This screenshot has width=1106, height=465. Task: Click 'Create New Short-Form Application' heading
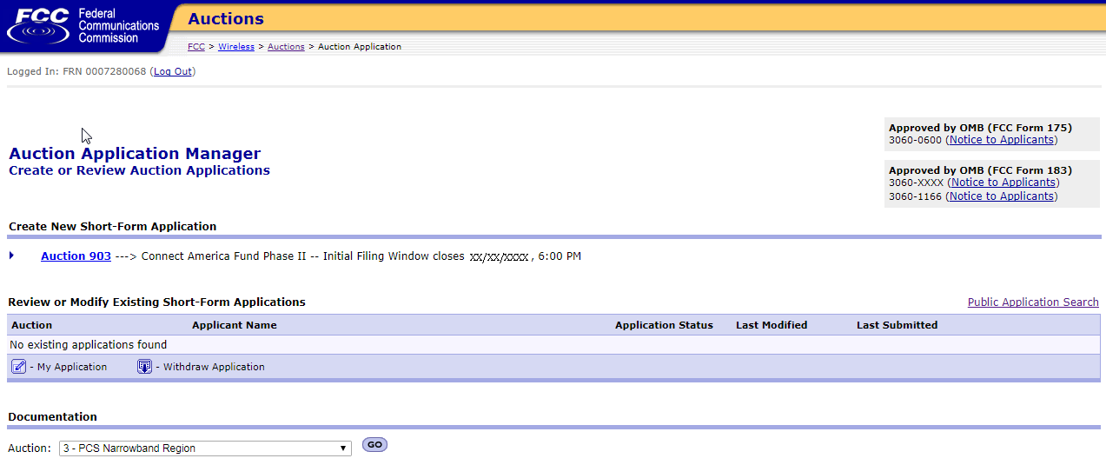[113, 227]
